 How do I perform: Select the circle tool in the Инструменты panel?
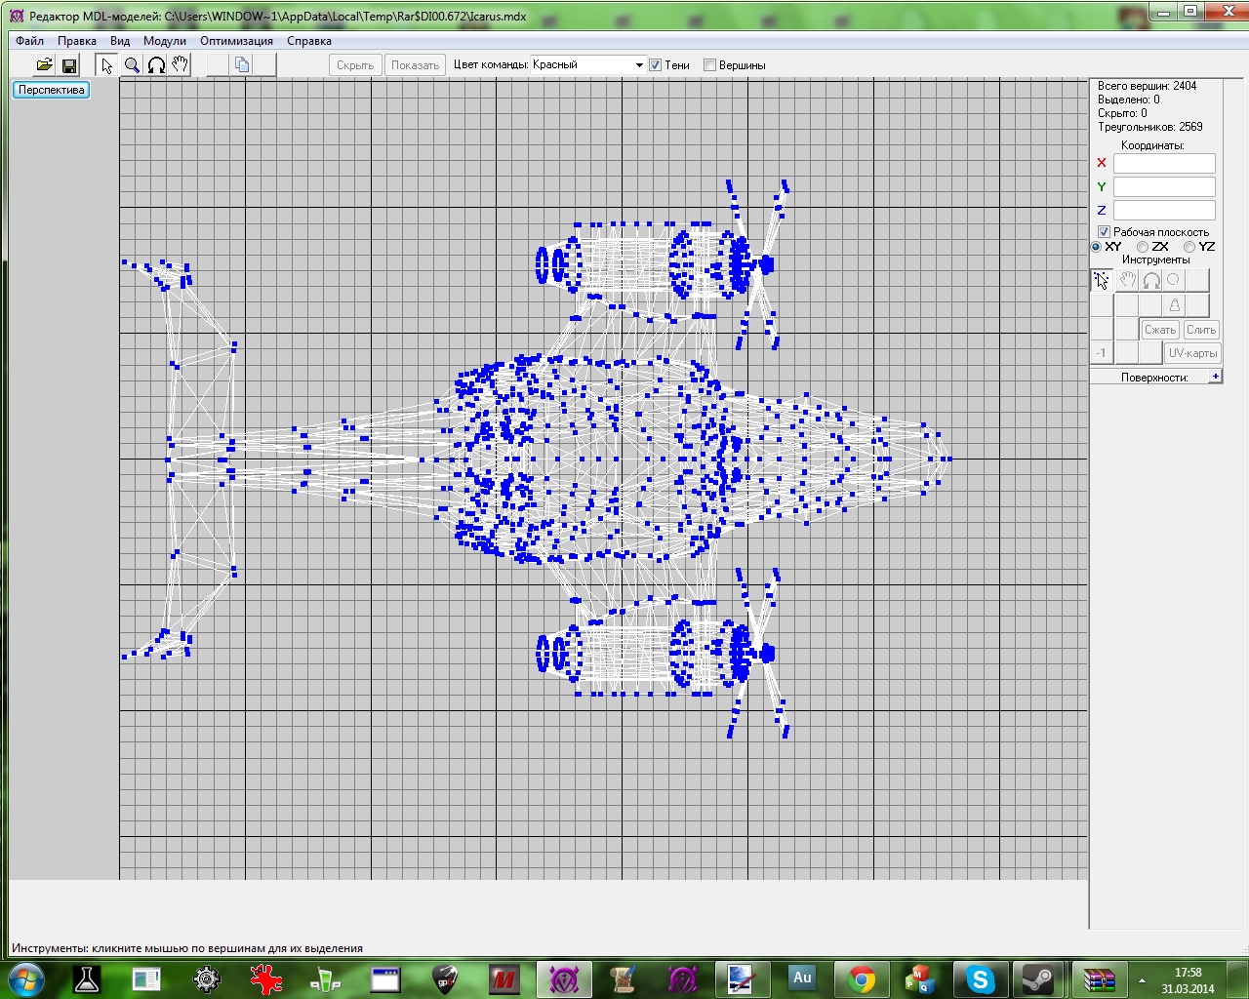click(x=1174, y=281)
